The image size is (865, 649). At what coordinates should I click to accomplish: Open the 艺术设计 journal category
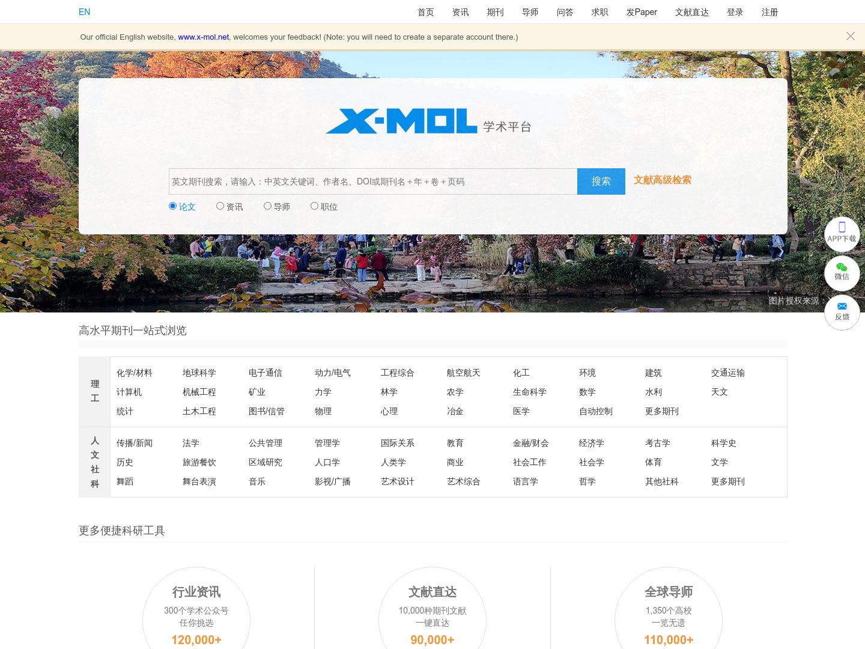click(x=398, y=481)
